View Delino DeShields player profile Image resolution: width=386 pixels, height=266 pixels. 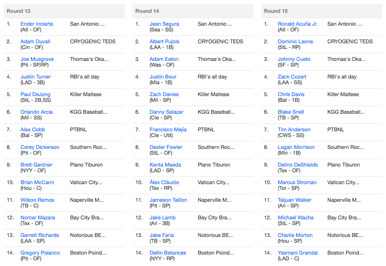298,165
